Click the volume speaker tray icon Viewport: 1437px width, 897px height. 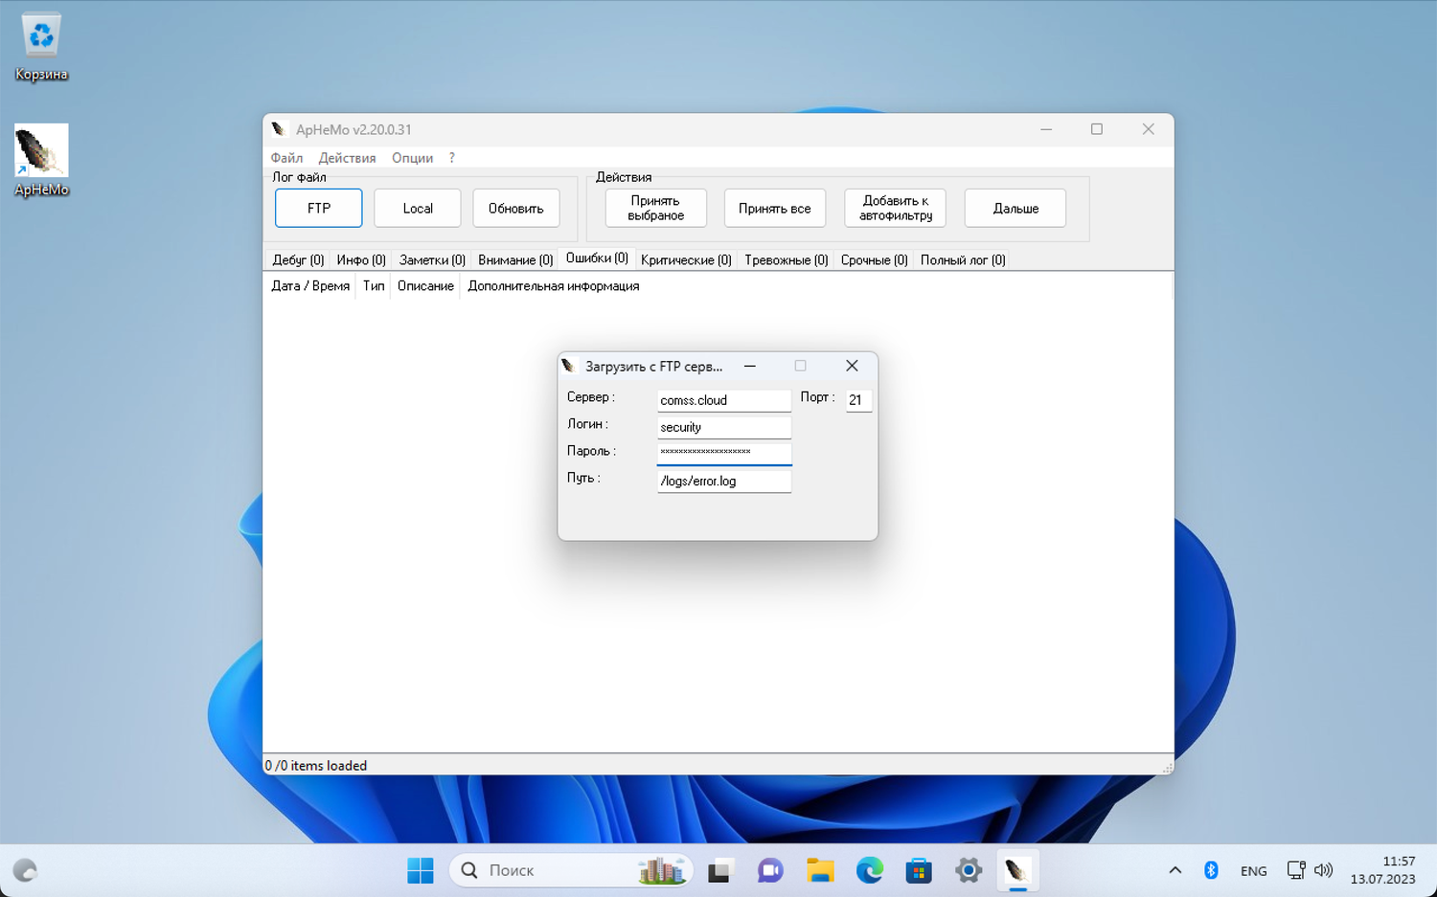pyautogui.click(x=1324, y=870)
